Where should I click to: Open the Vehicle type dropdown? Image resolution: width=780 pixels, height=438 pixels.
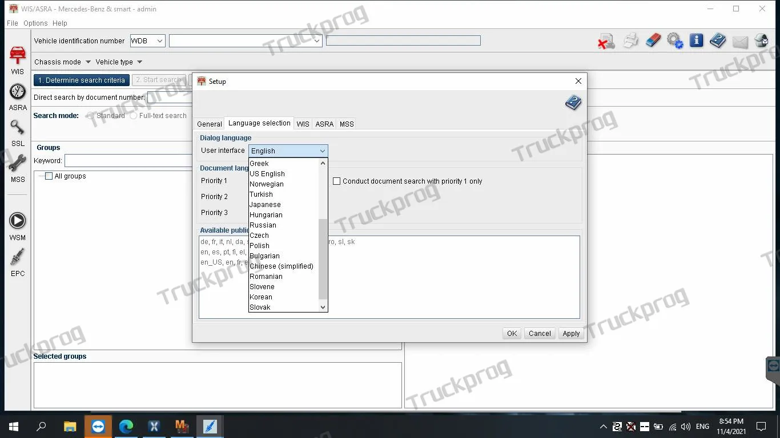(x=119, y=62)
